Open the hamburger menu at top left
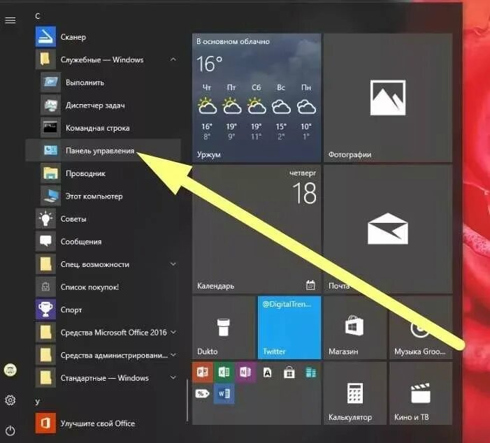This screenshot has width=490, height=443. tap(10, 20)
